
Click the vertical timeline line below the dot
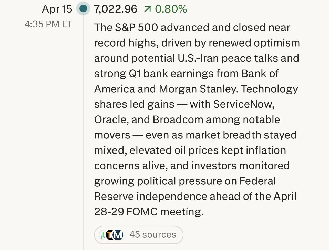83,128
